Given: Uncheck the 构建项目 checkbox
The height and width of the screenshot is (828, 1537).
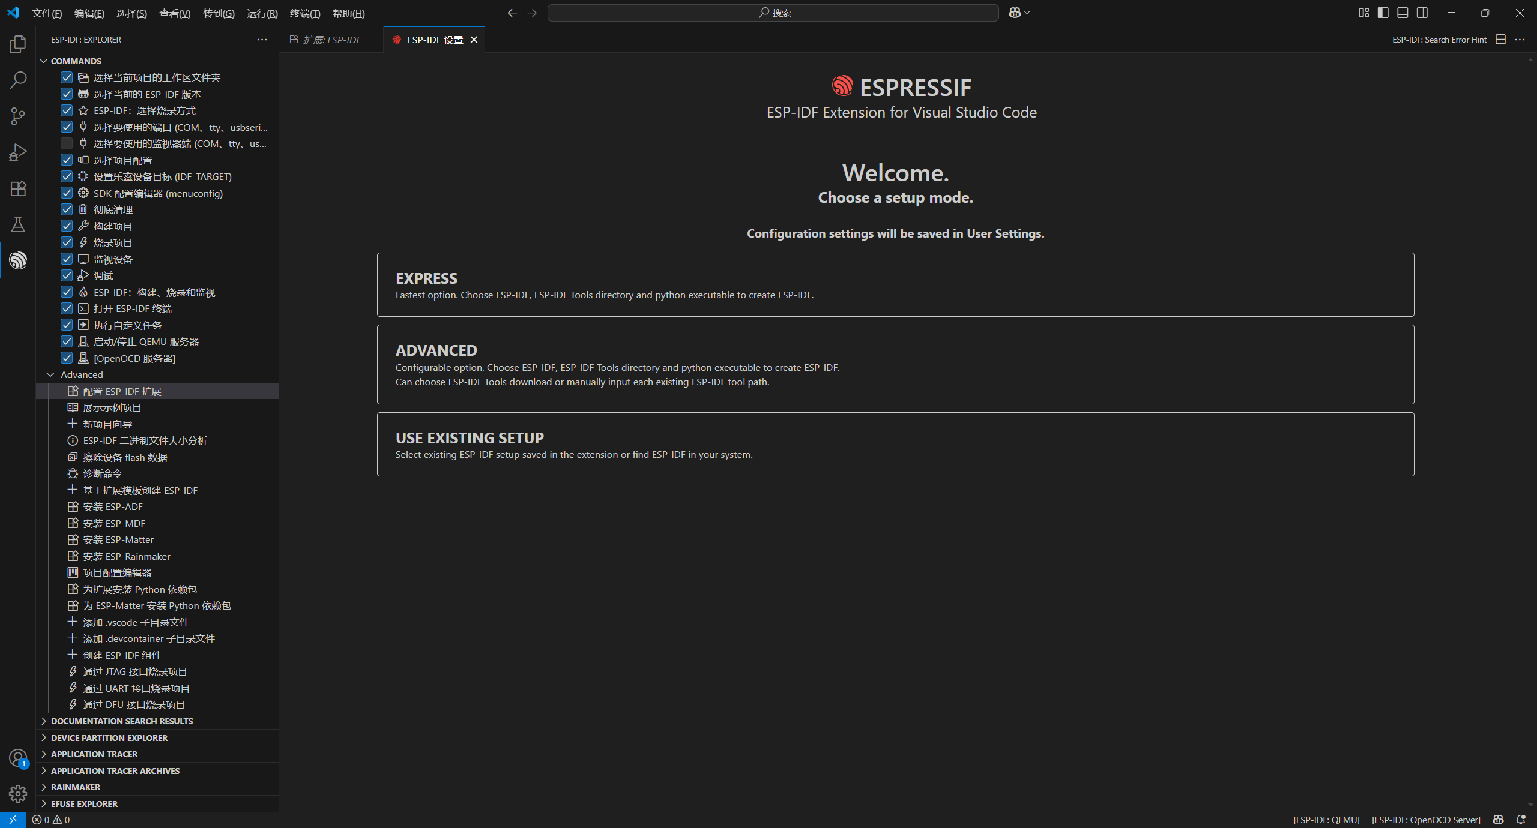Looking at the screenshot, I should [67, 226].
